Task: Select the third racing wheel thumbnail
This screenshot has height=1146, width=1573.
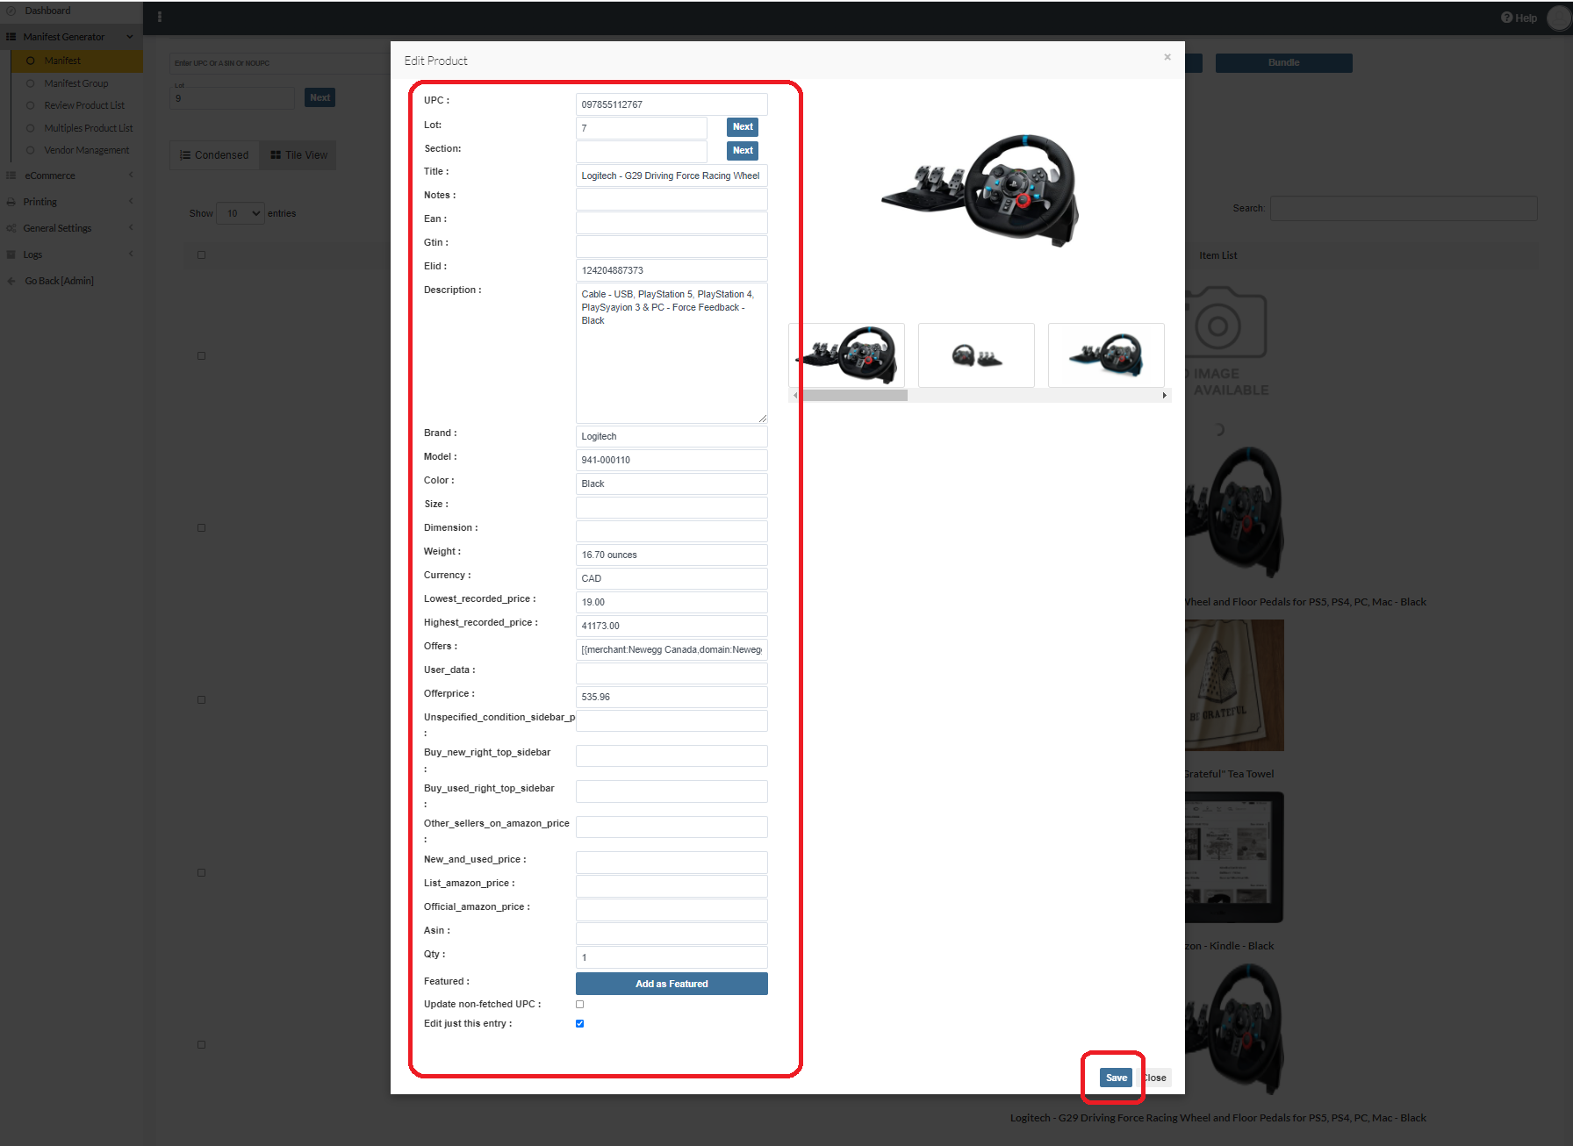Action: 1106,355
